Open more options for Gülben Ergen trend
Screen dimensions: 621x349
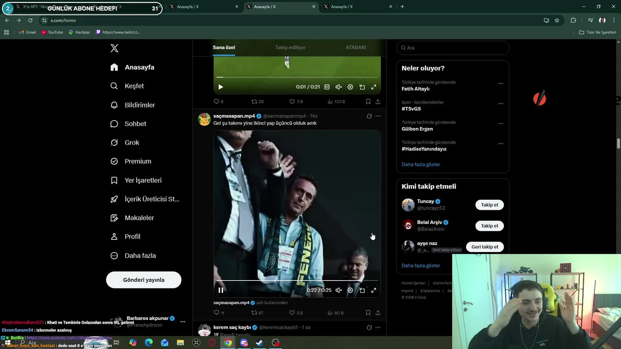501,124
